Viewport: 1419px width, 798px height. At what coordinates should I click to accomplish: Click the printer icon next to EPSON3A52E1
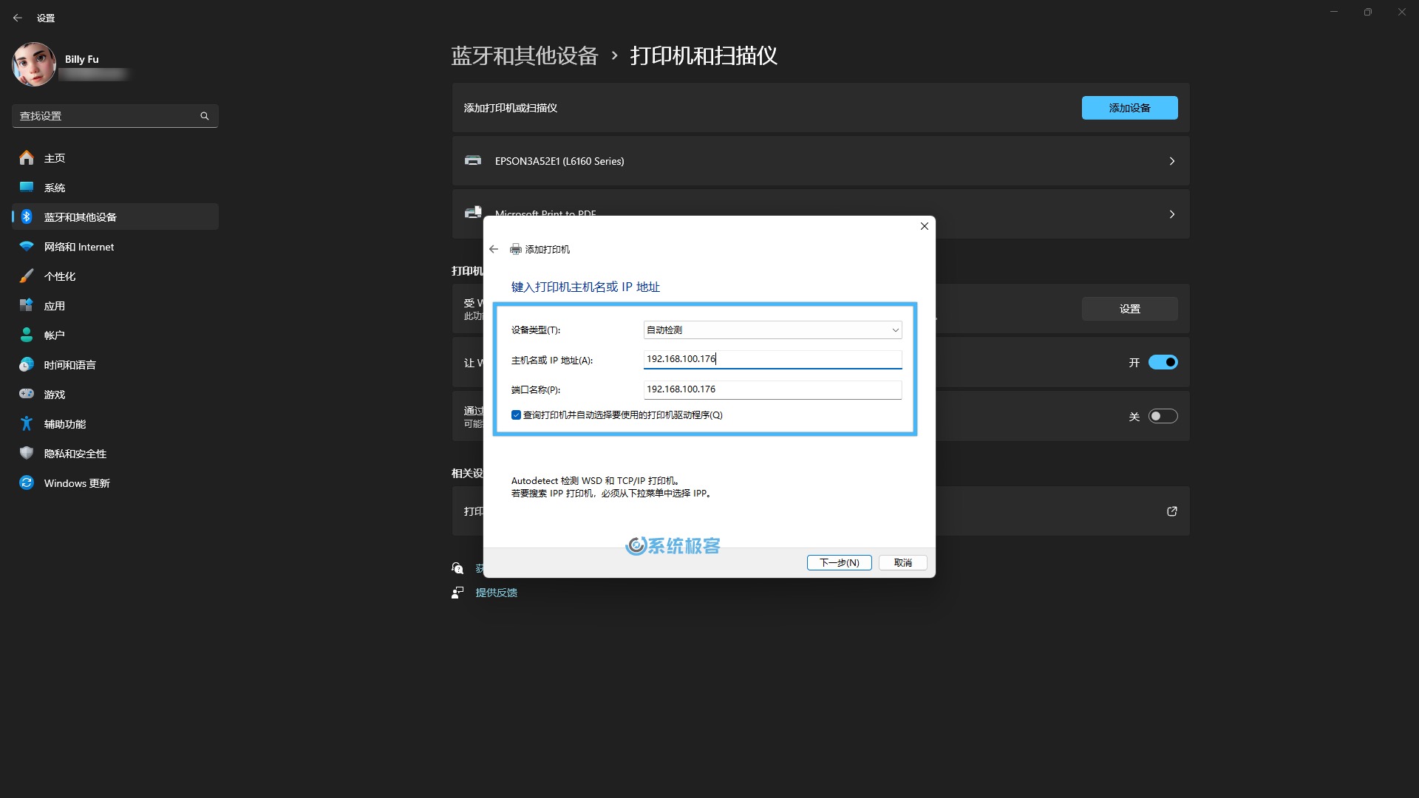[473, 161]
